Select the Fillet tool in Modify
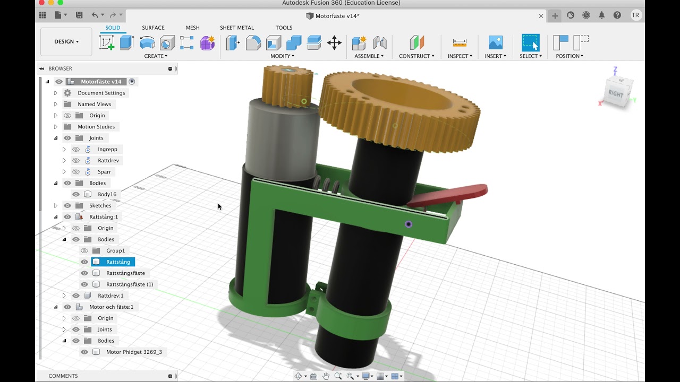This screenshot has height=382, width=680. [253, 42]
